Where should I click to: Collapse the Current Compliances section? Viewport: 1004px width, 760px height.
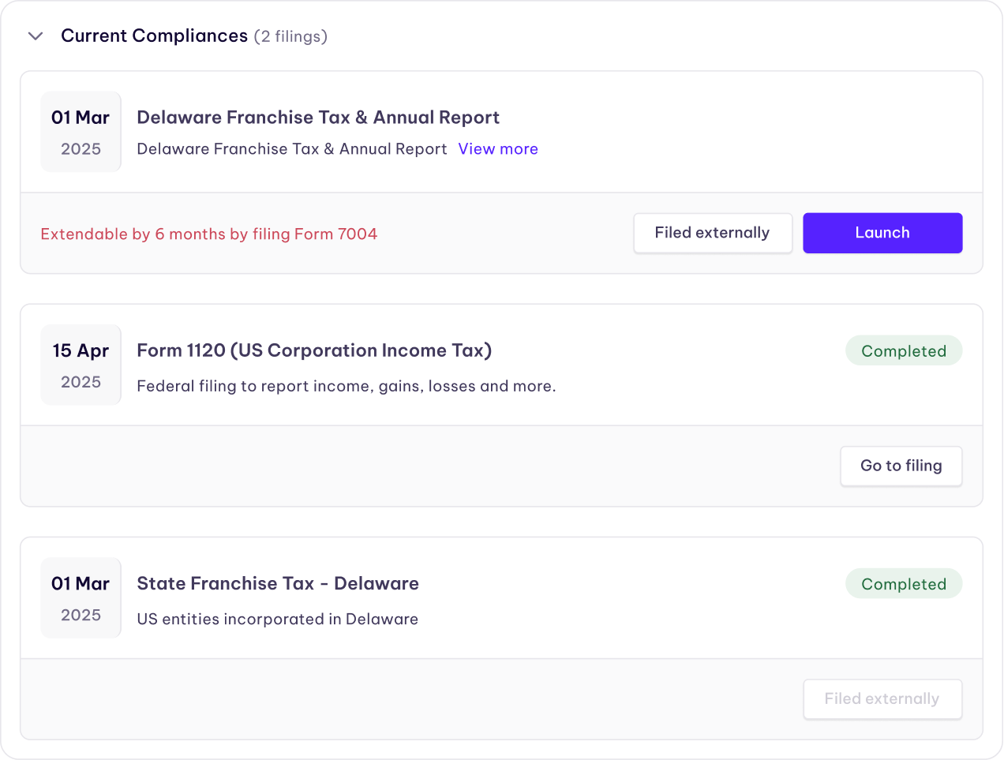coord(35,36)
